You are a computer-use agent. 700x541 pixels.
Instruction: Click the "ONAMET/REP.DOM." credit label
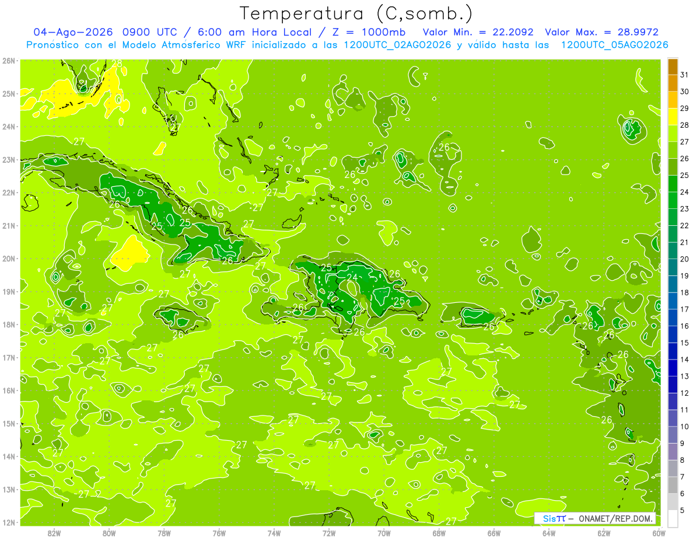616,518
